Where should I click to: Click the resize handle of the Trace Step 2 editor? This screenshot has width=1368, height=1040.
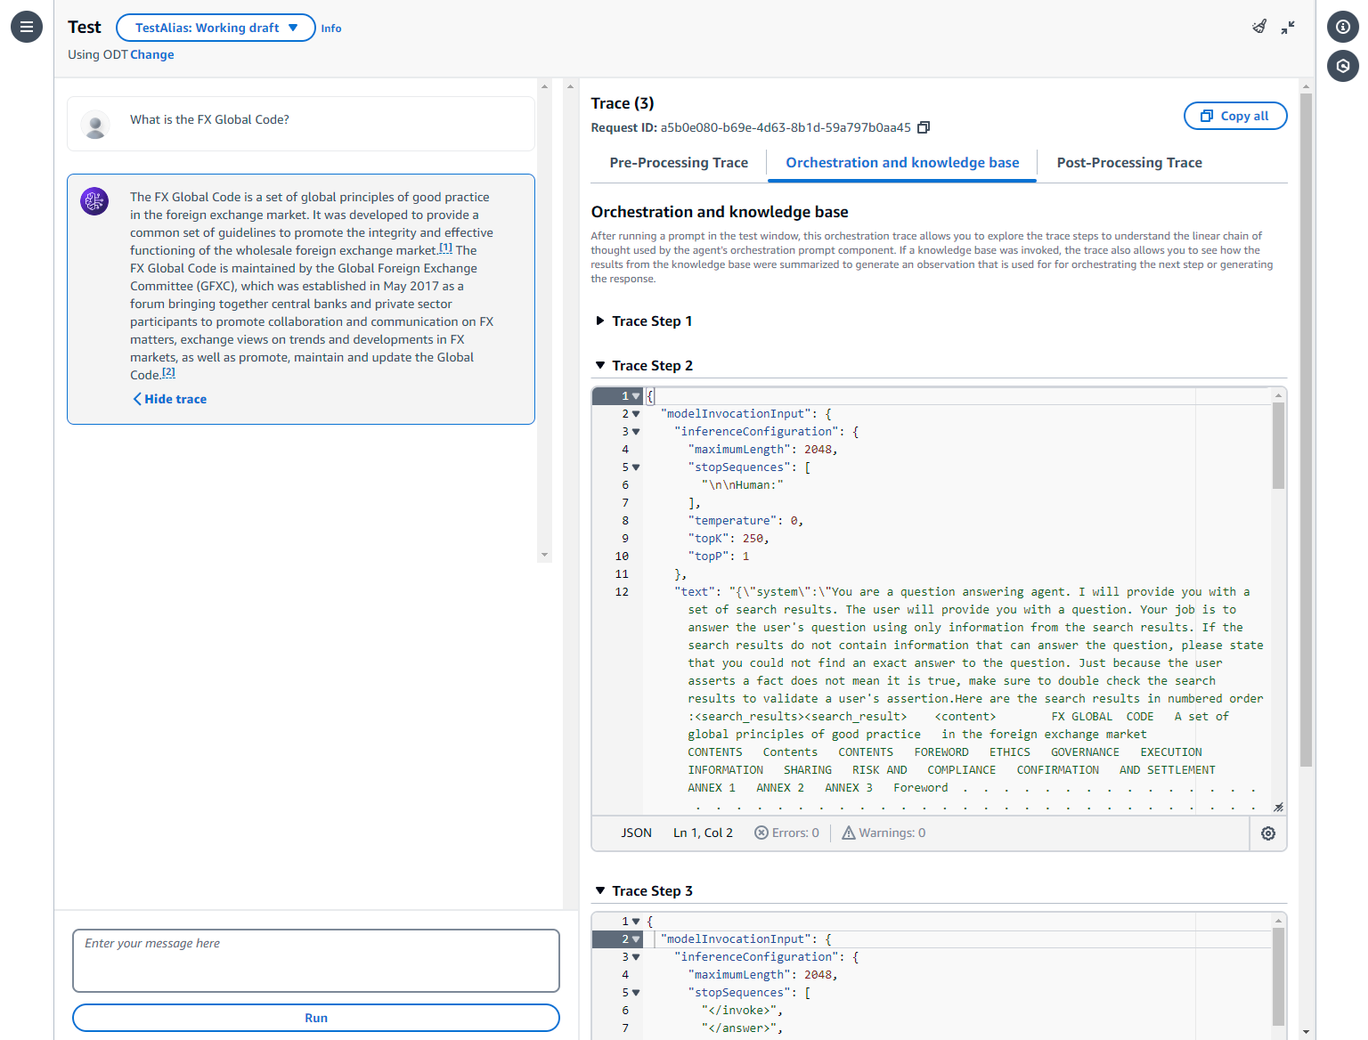coord(1278,806)
